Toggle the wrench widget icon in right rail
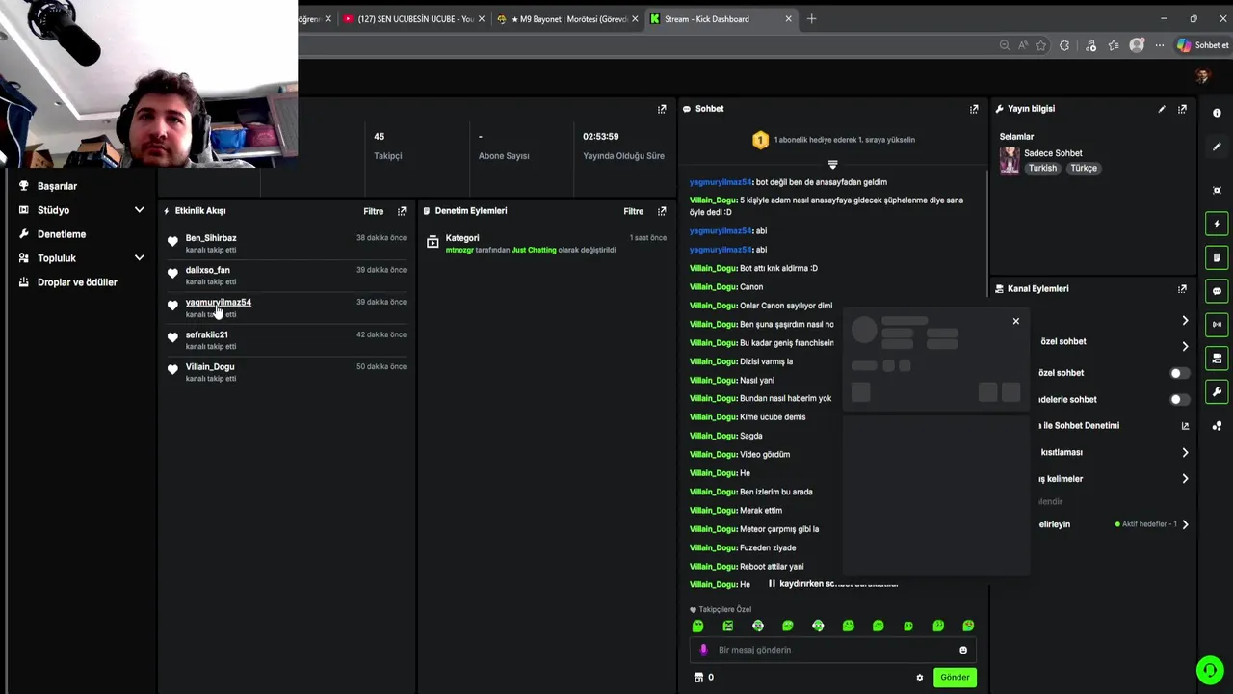1233x694 pixels. pyautogui.click(x=1217, y=392)
